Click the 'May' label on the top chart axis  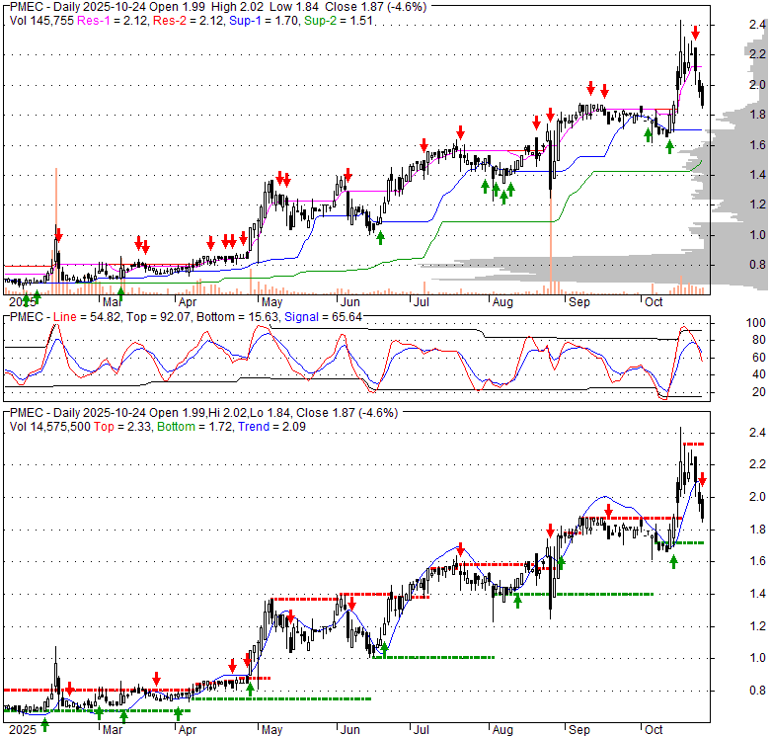[271, 301]
